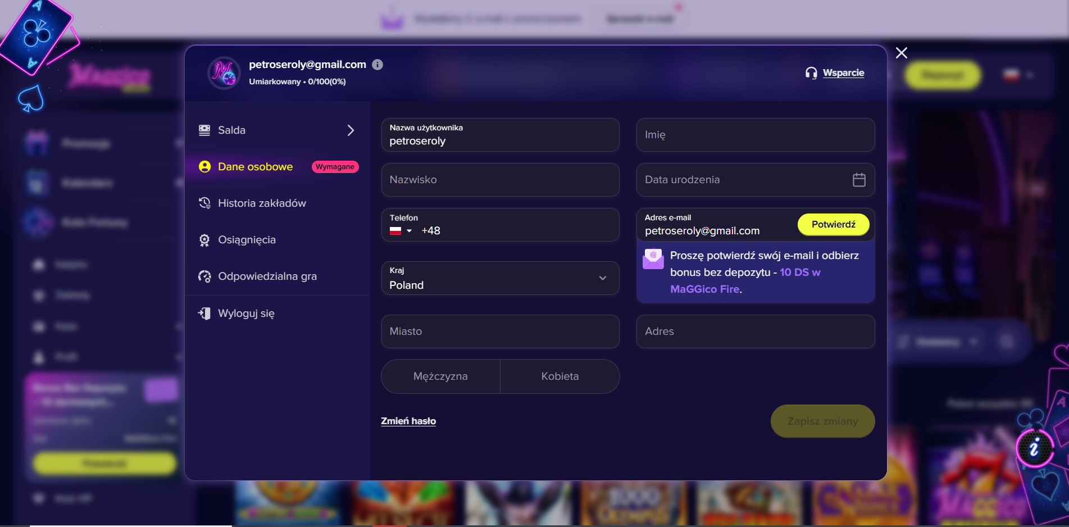Click the Telefon number field
This screenshot has width=1069, height=527.
500,225
